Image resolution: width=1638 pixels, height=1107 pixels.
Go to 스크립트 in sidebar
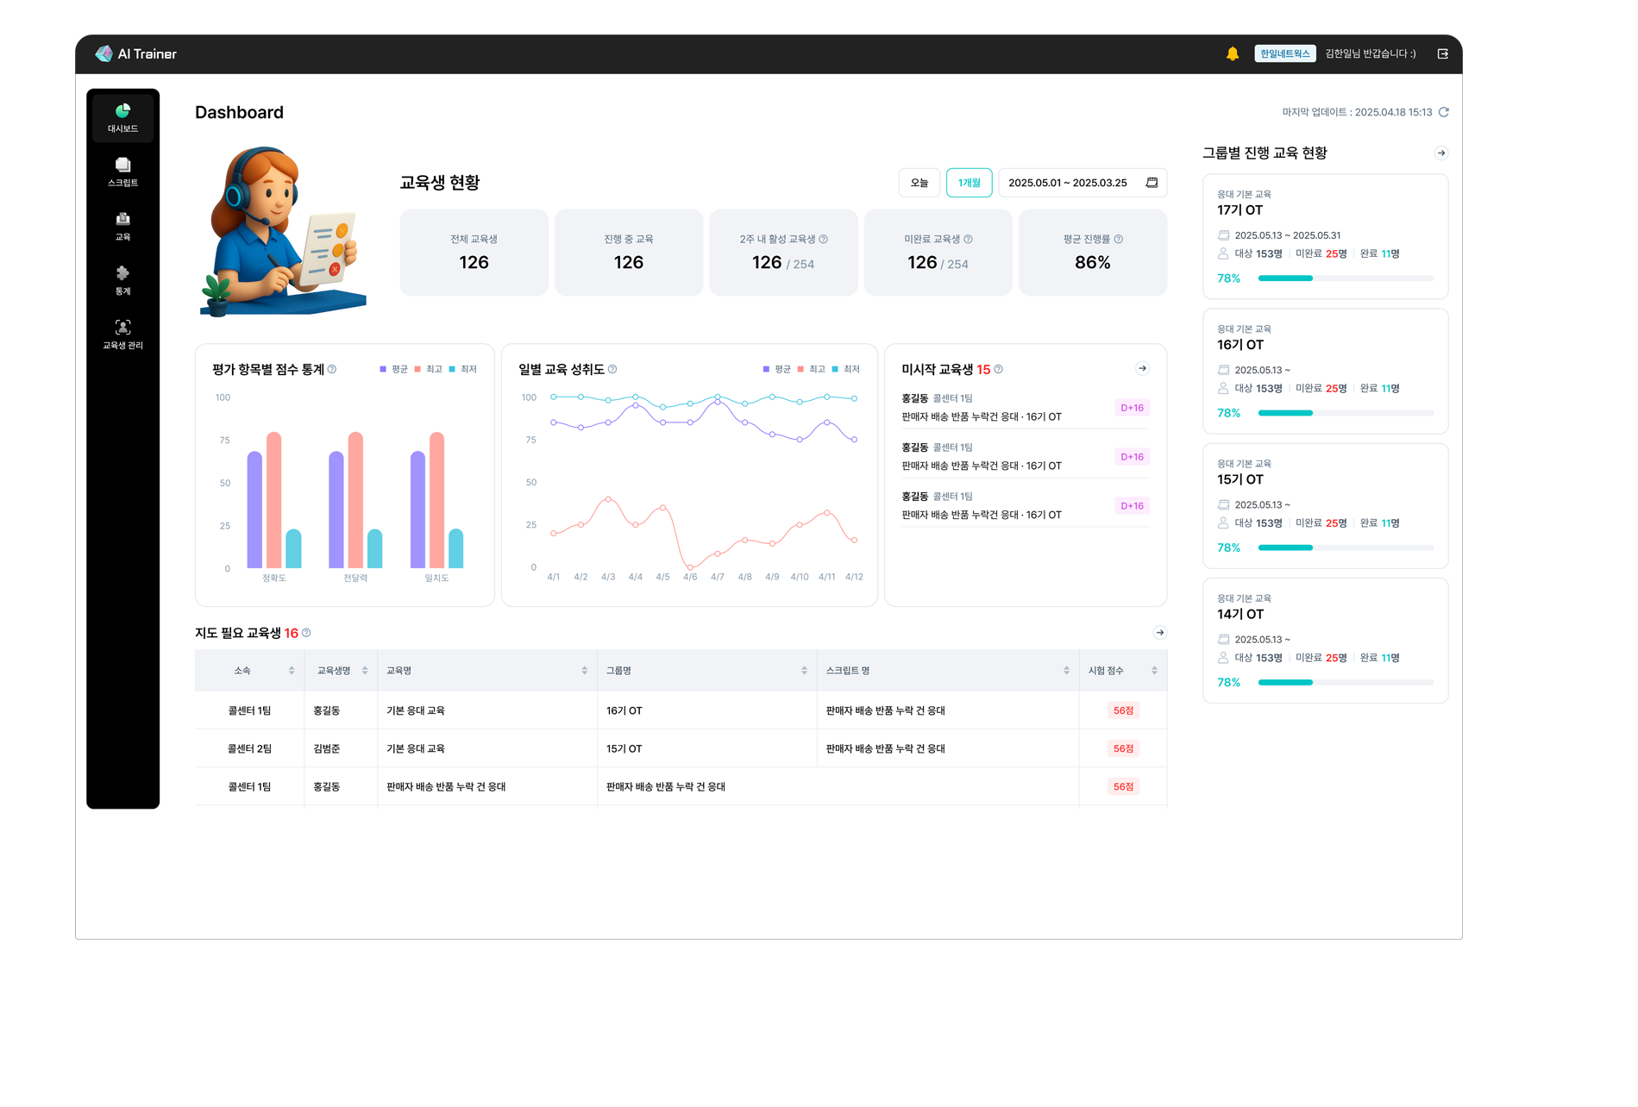[x=122, y=172]
